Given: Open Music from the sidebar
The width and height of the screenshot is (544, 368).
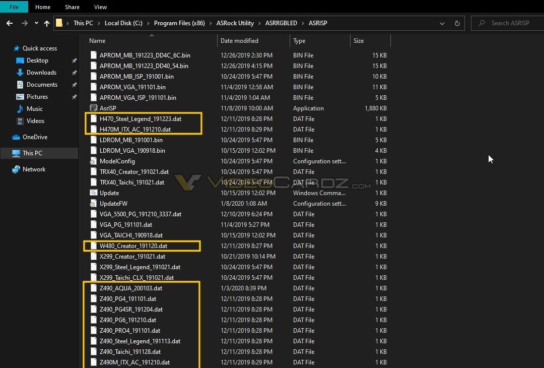Looking at the screenshot, I should pos(34,108).
